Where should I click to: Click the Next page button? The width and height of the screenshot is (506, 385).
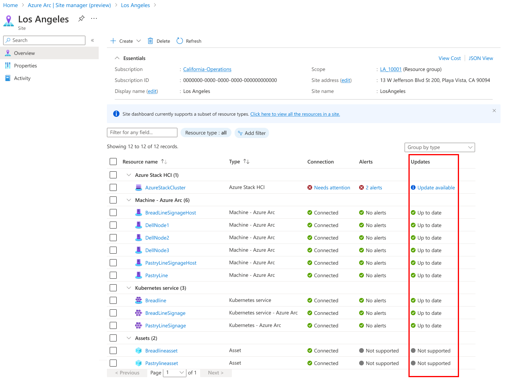click(216, 372)
